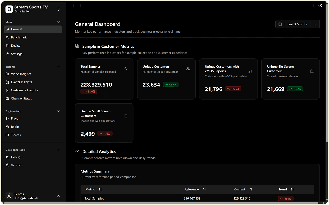Click the Benchmark compare icon in sidebar

tap(7, 37)
